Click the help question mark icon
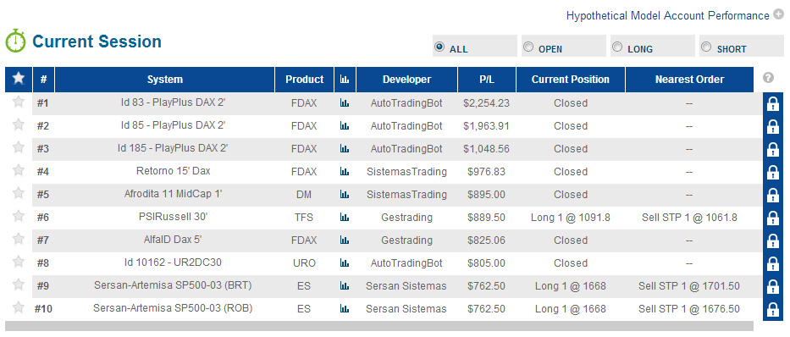 768,78
